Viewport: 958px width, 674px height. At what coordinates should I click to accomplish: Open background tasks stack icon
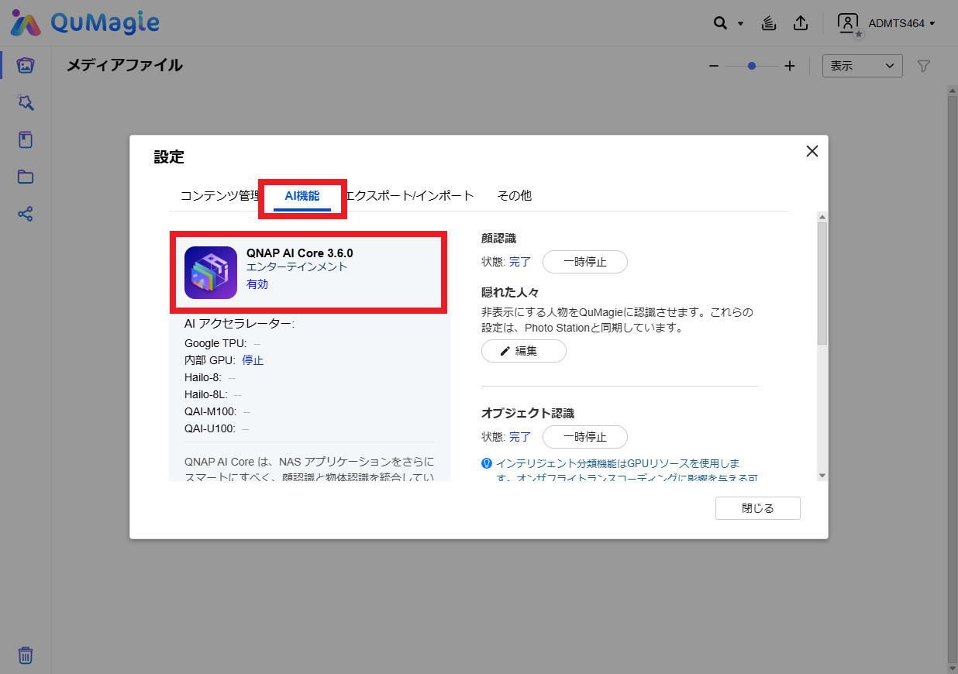(x=768, y=23)
